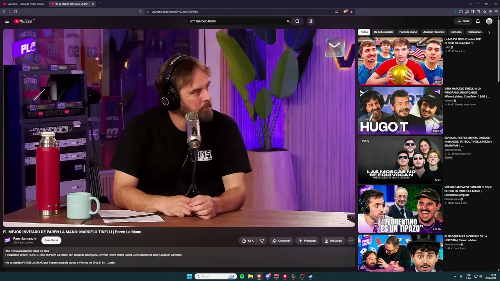
Task: Switch to the Columbia - Quevedo tab
Action: click(x=24, y=4)
